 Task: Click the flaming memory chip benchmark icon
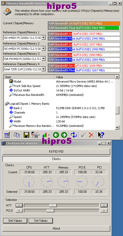tap(8, 12)
